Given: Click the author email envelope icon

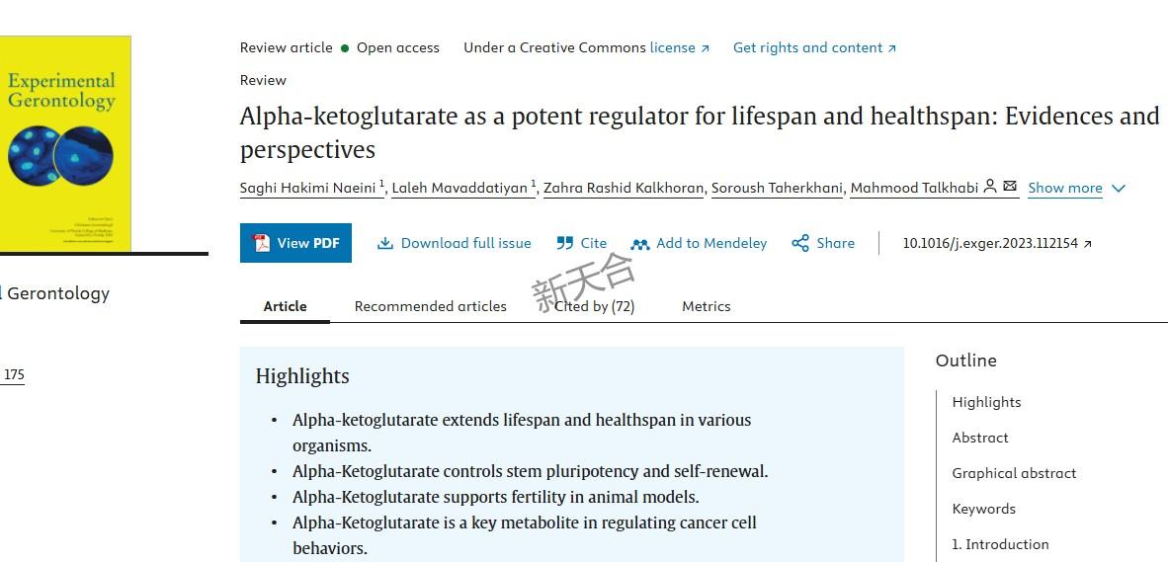Looking at the screenshot, I should [x=1009, y=186].
